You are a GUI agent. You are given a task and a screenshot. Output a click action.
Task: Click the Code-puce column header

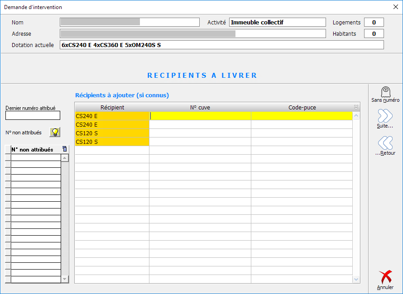pos(302,108)
